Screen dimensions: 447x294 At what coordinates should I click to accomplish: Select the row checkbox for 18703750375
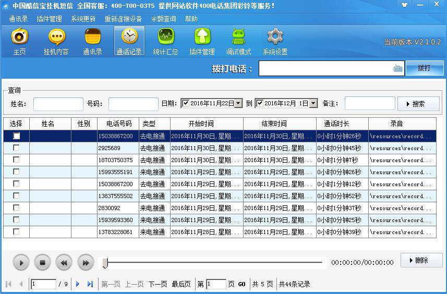[17, 160]
